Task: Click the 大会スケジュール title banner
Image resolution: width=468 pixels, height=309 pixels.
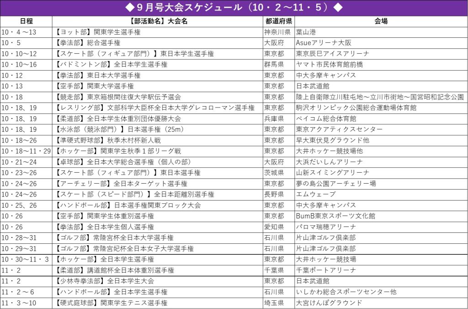Action: [x=234, y=8]
